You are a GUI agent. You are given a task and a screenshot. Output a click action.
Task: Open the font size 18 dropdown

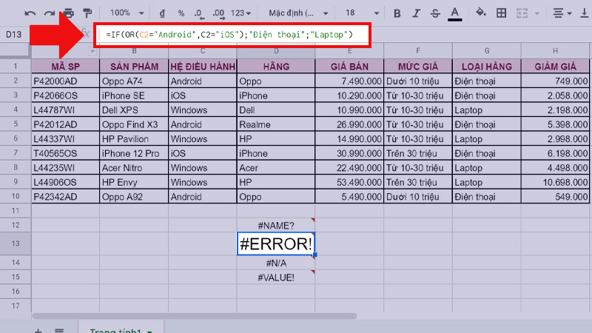click(x=360, y=13)
